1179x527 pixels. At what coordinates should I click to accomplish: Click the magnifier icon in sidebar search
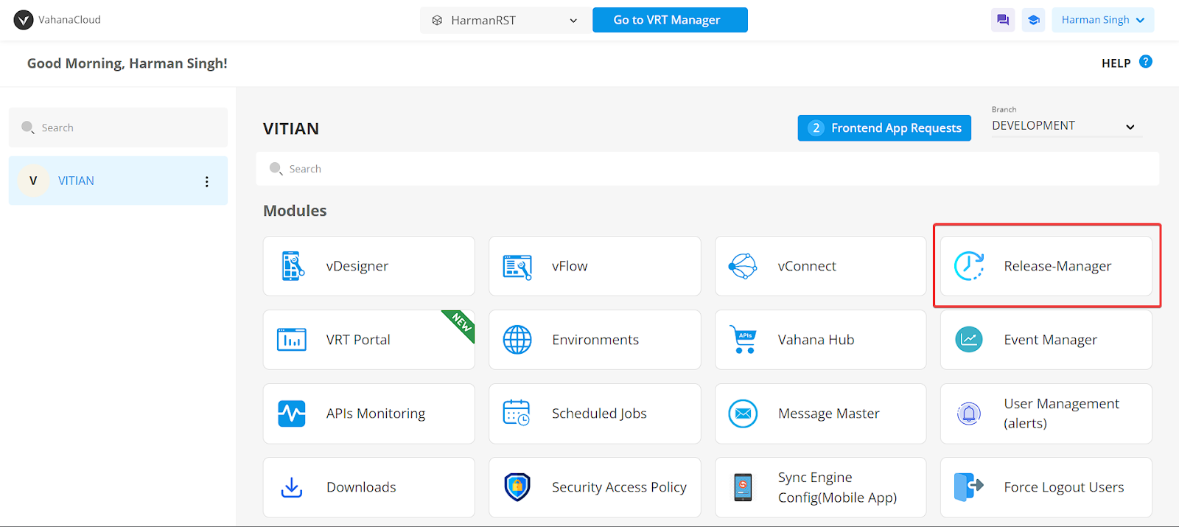(28, 128)
